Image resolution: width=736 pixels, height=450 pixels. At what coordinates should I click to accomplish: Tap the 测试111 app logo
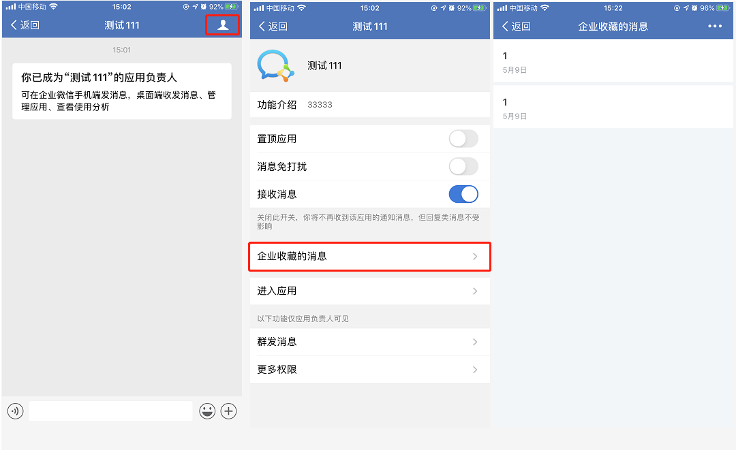pos(275,65)
